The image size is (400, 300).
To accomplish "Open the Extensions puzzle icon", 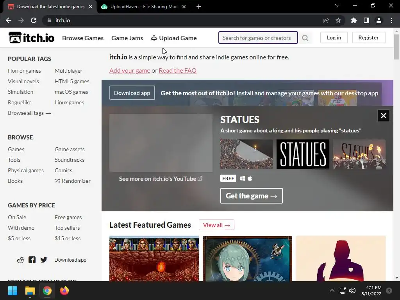I will 354,20.
